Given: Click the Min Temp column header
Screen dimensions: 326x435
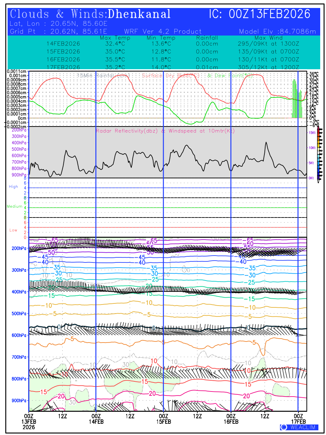Looking at the screenshot, I should (161, 38).
